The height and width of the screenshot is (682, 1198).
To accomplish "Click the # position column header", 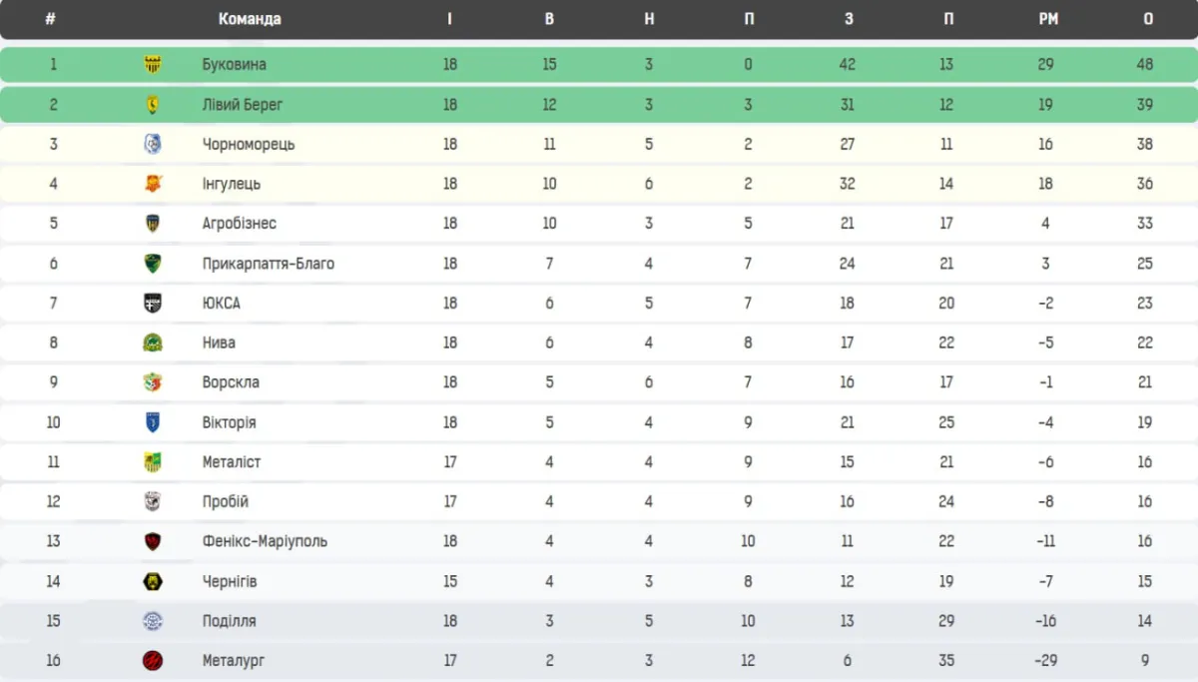I will click(x=50, y=19).
